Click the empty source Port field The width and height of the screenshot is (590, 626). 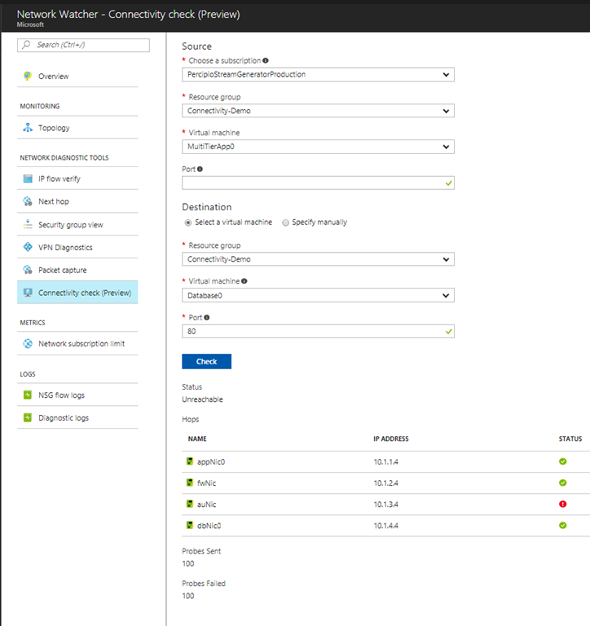(x=318, y=183)
